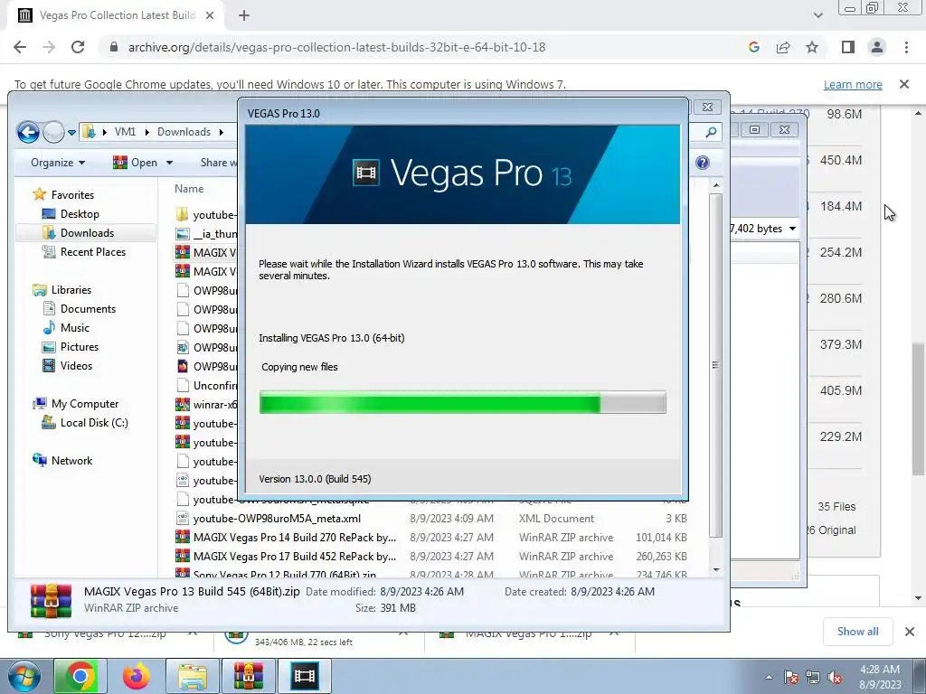Click the Google icon in address bar
The width and height of the screenshot is (926, 694).
click(753, 47)
